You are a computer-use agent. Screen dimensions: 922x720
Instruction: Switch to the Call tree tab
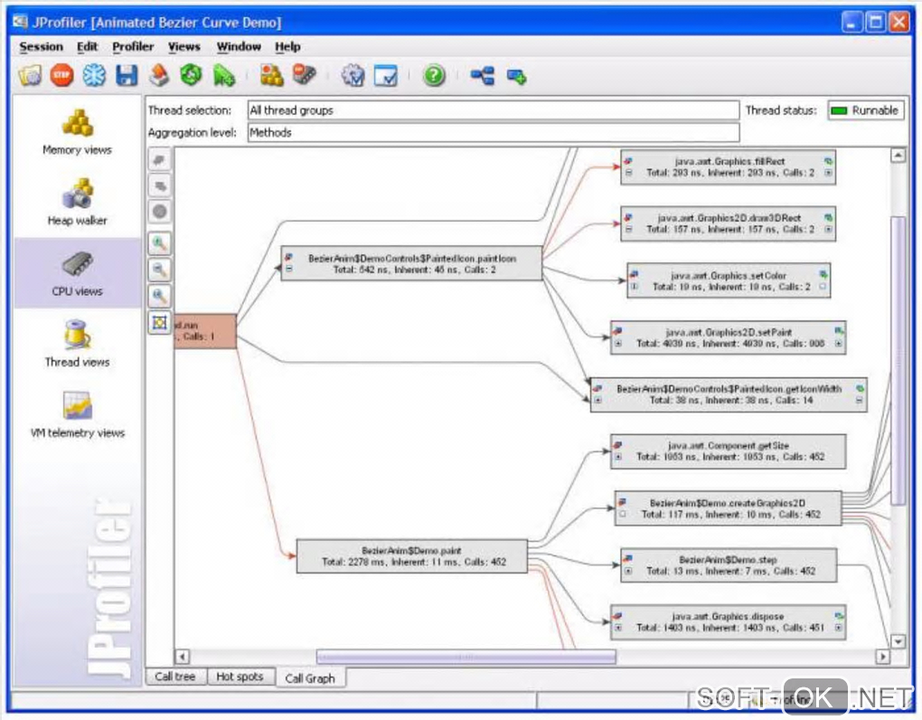[175, 677]
